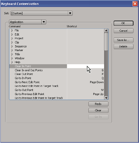Clear the selected shortcut
This screenshot has height=143, width=139.
click(x=98, y=110)
